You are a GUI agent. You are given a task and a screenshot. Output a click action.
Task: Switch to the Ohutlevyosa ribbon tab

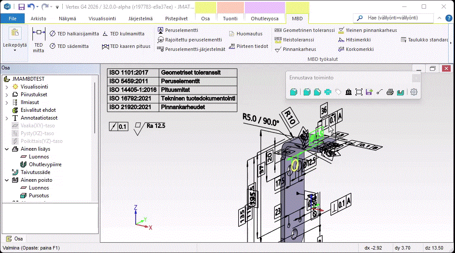coord(264,19)
